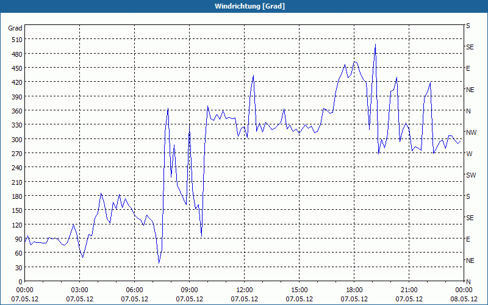This screenshot has height=305, width=488.
Task: Click the Windrichtung [Grad] title bar
Action: tap(244, 6)
